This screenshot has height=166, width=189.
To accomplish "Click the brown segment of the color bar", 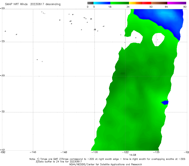I will pyautogui.click(x=159, y=3).
